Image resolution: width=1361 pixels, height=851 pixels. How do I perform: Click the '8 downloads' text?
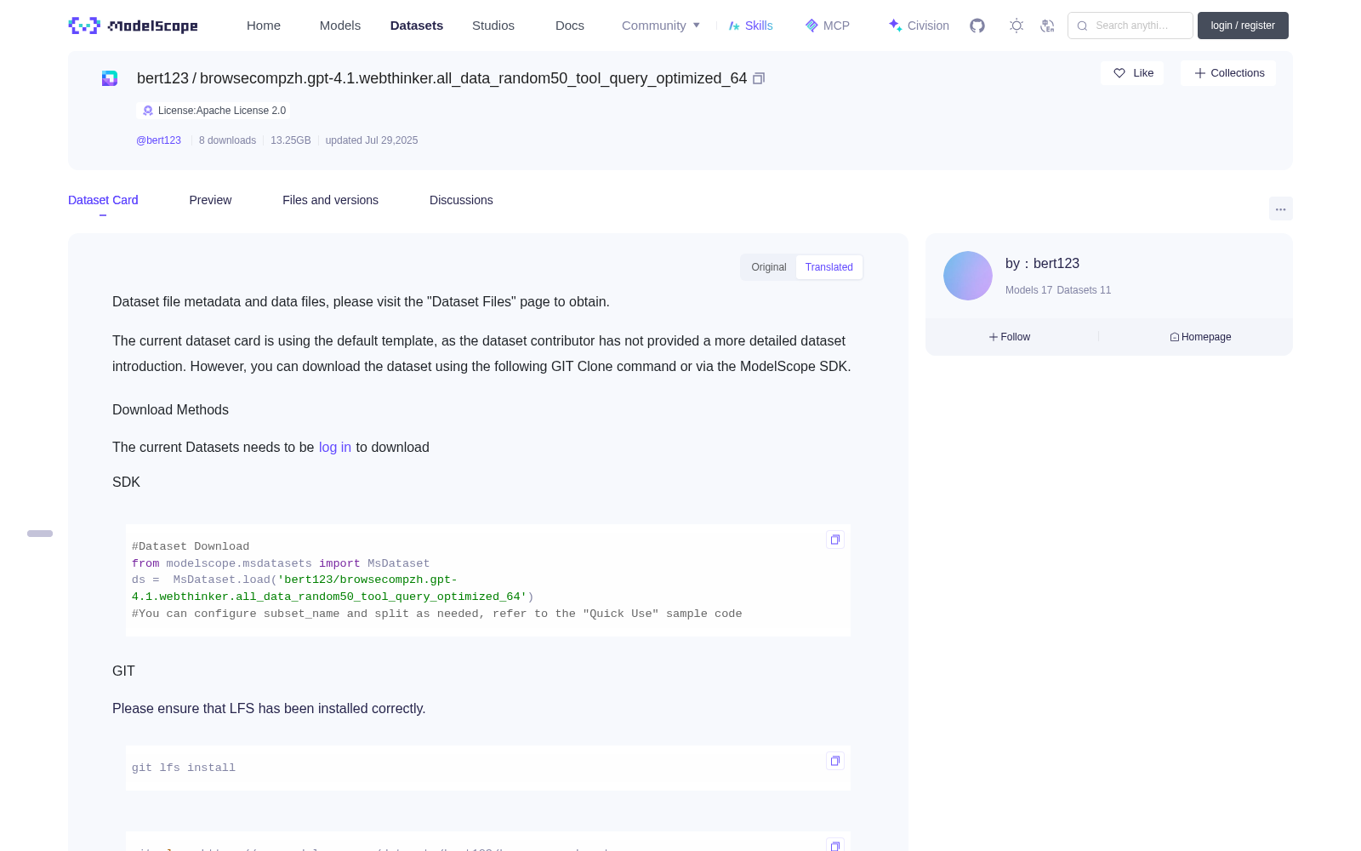[227, 140]
